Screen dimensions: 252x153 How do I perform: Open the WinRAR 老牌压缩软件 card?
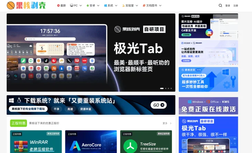click(36, 142)
